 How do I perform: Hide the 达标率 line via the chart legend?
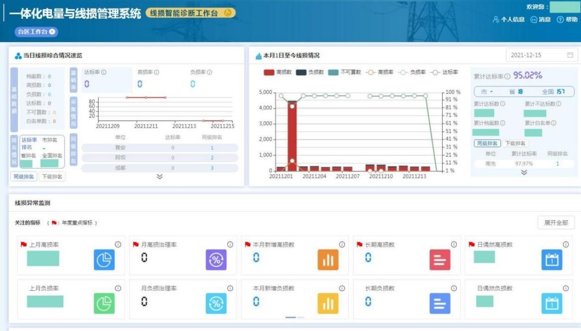pyautogui.click(x=444, y=72)
